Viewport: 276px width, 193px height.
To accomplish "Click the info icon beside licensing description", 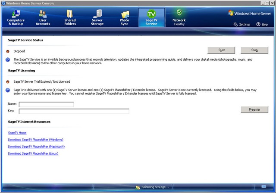I will 8,90.
